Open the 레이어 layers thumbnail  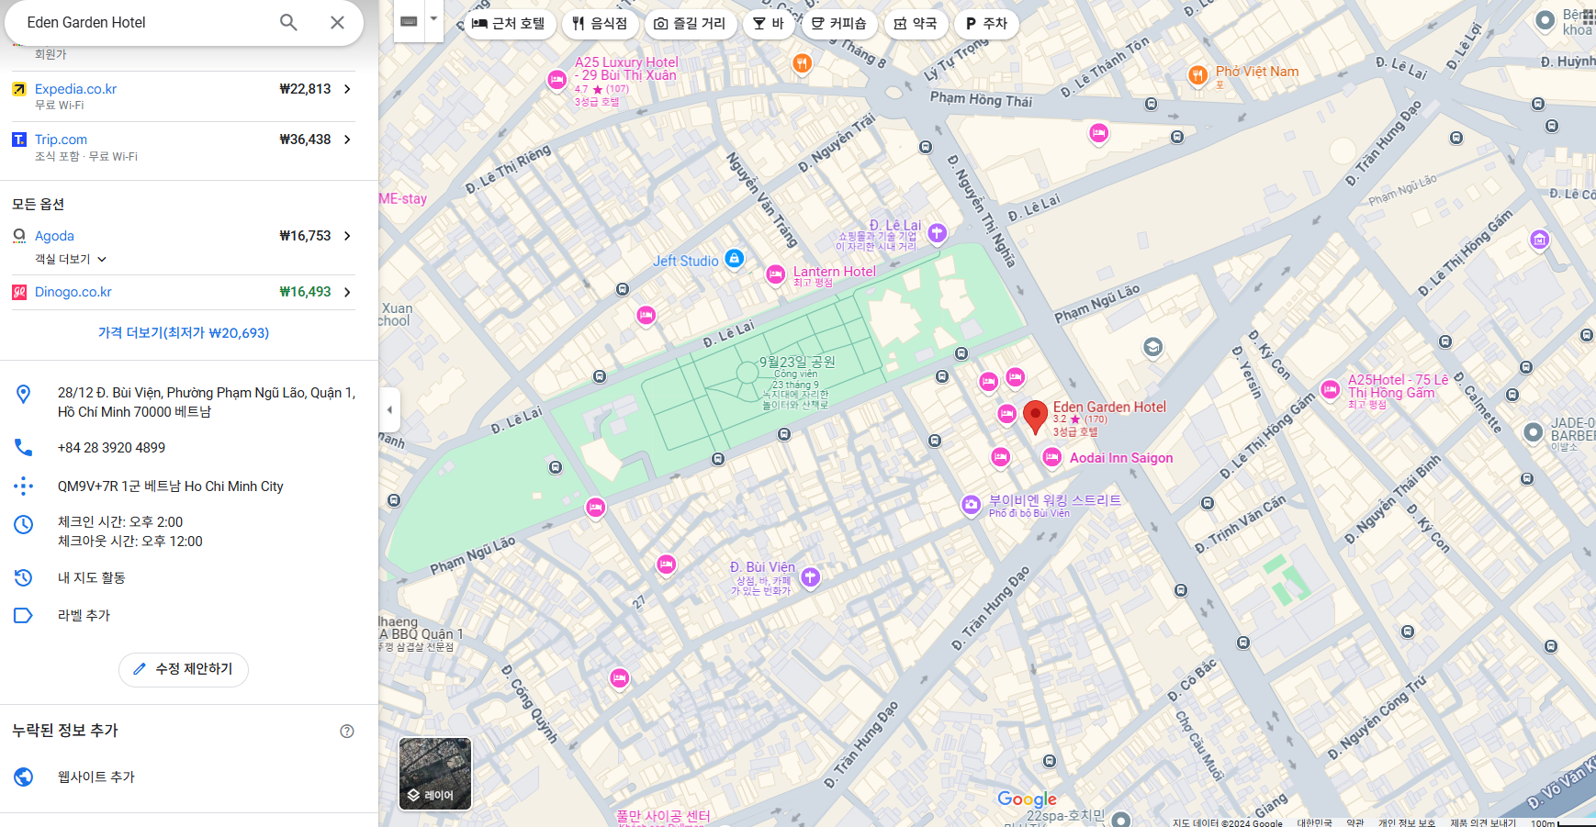(435, 774)
